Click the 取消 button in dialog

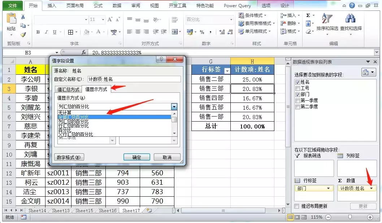click(x=167, y=157)
